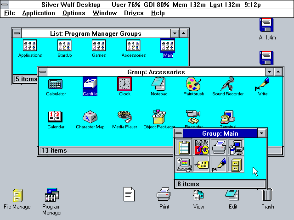This screenshot has height=220, width=294.
Task: Open the Control Panel icon in Main group
Action: (x=184, y=165)
